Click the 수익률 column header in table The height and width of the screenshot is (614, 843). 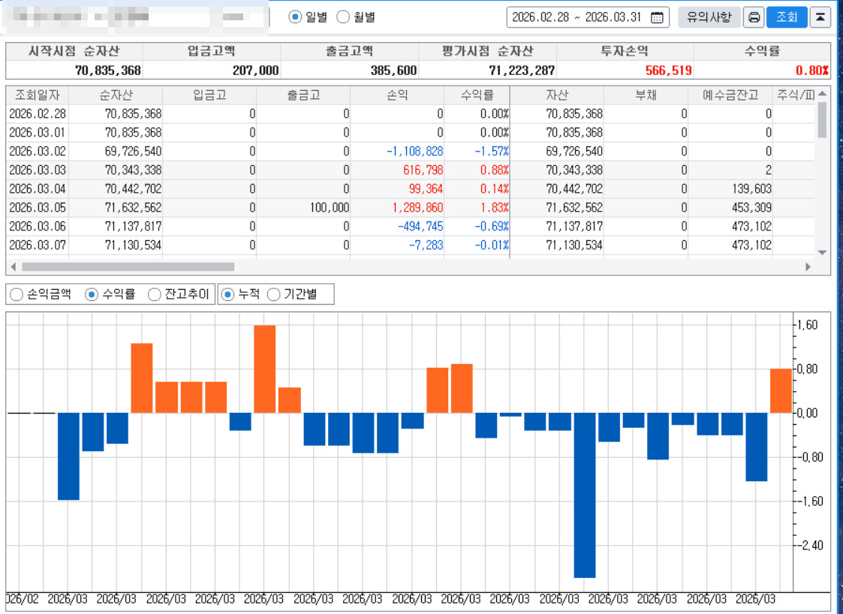click(x=477, y=95)
